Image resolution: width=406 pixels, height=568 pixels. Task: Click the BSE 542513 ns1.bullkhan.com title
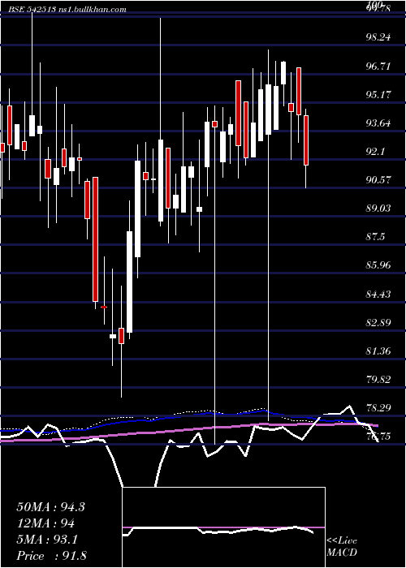click(x=67, y=10)
